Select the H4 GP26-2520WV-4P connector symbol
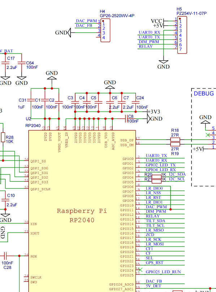Viewport: 216px width, 292px height. (x=105, y=30)
